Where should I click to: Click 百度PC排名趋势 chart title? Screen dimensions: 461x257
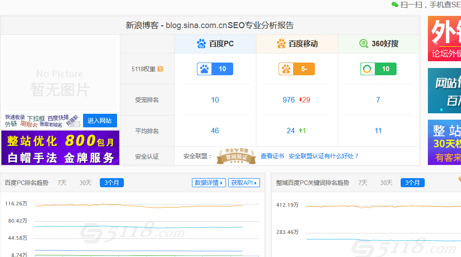point(26,183)
